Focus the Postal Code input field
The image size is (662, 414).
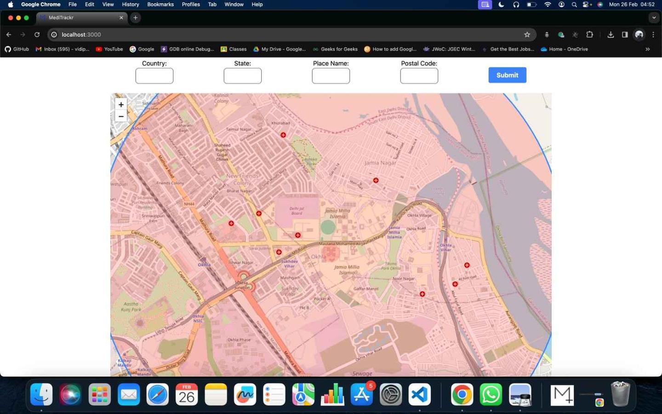point(419,76)
